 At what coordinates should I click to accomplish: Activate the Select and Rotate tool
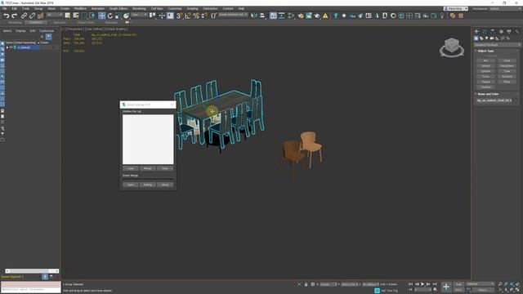(110, 16)
